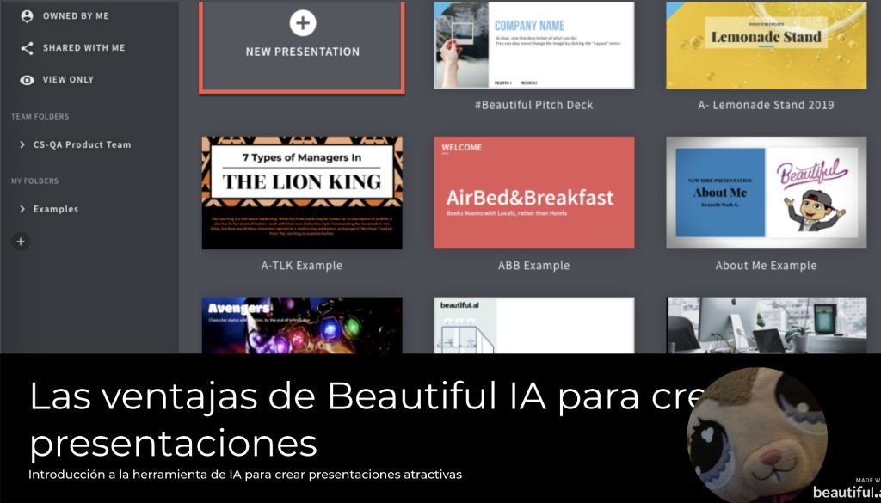
Task: Open the #Beautiful Pitch Deck thumbnail
Action: click(534, 45)
